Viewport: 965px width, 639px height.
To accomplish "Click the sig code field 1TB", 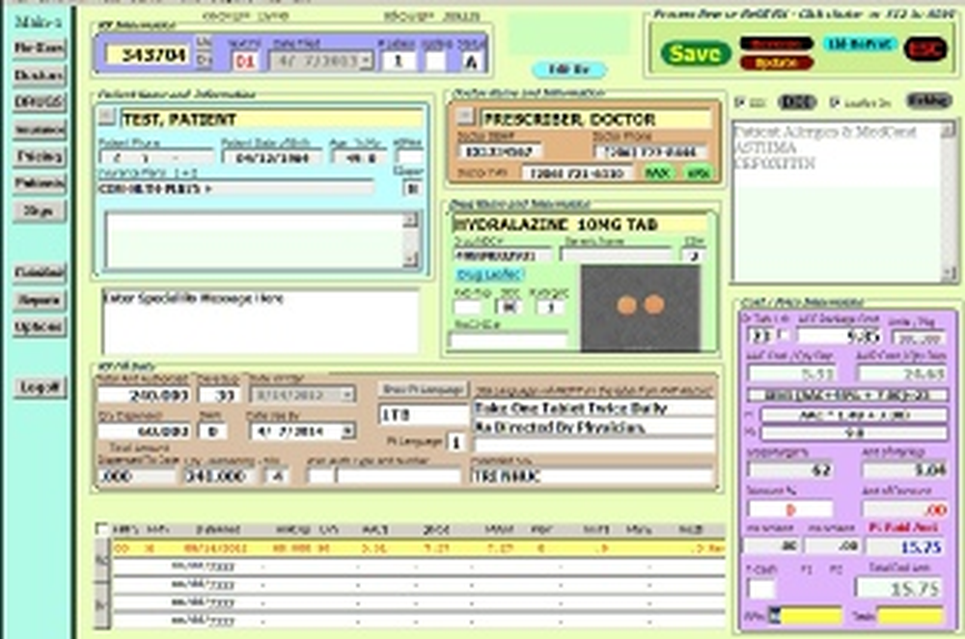I will pyautogui.click(x=424, y=415).
